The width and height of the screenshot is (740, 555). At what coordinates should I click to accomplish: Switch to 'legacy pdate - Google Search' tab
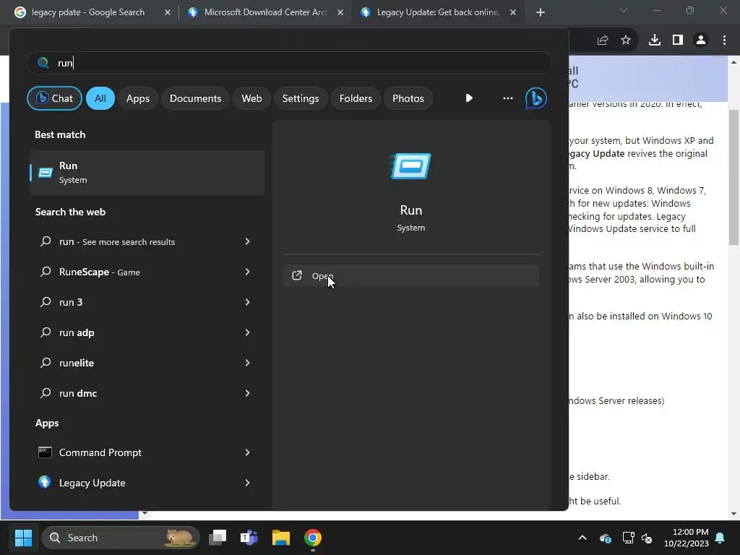tap(87, 12)
